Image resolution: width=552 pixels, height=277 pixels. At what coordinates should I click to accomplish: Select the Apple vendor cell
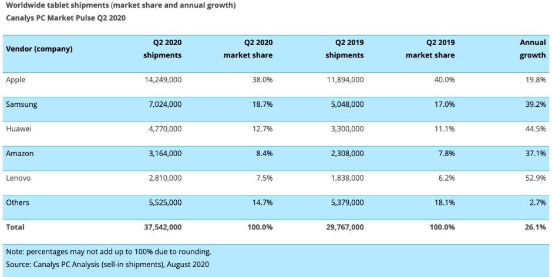(x=16, y=80)
